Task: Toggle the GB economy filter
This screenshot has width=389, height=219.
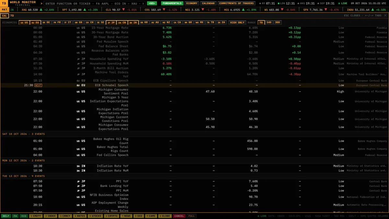Action: [x=78, y=23]
